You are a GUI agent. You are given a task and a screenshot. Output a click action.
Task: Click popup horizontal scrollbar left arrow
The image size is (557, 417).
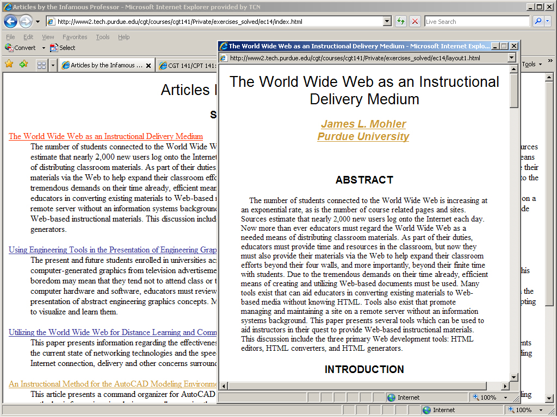pyautogui.click(x=224, y=386)
